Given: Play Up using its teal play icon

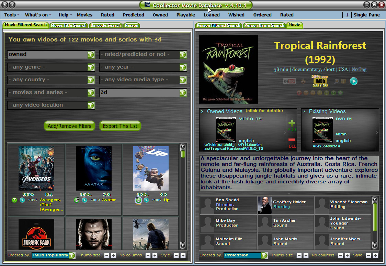Looking at the screenshot, I should [146, 200].
